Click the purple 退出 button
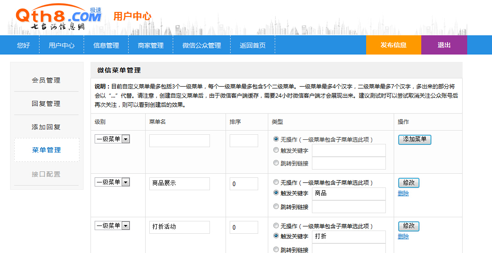The image size is (492, 253). coord(444,45)
